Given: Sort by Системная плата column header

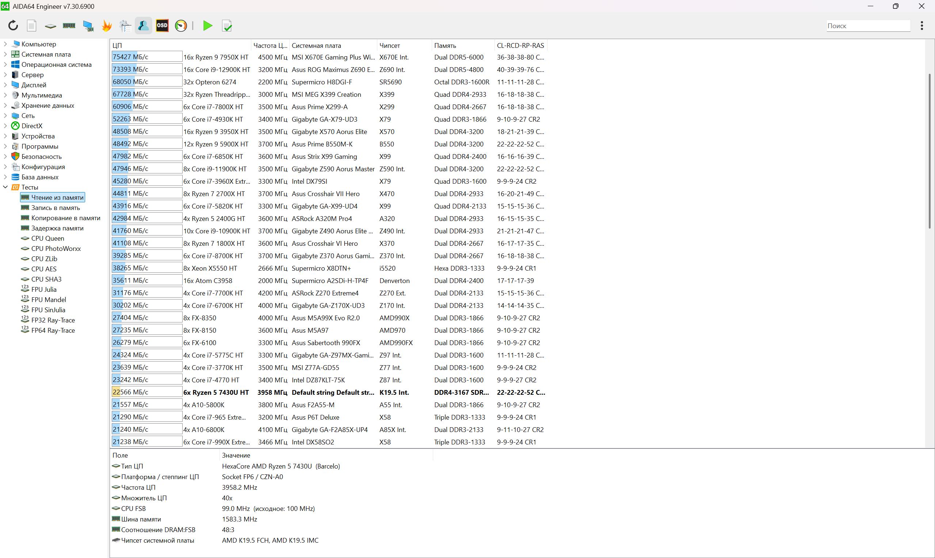Looking at the screenshot, I should [x=333, y=46].
